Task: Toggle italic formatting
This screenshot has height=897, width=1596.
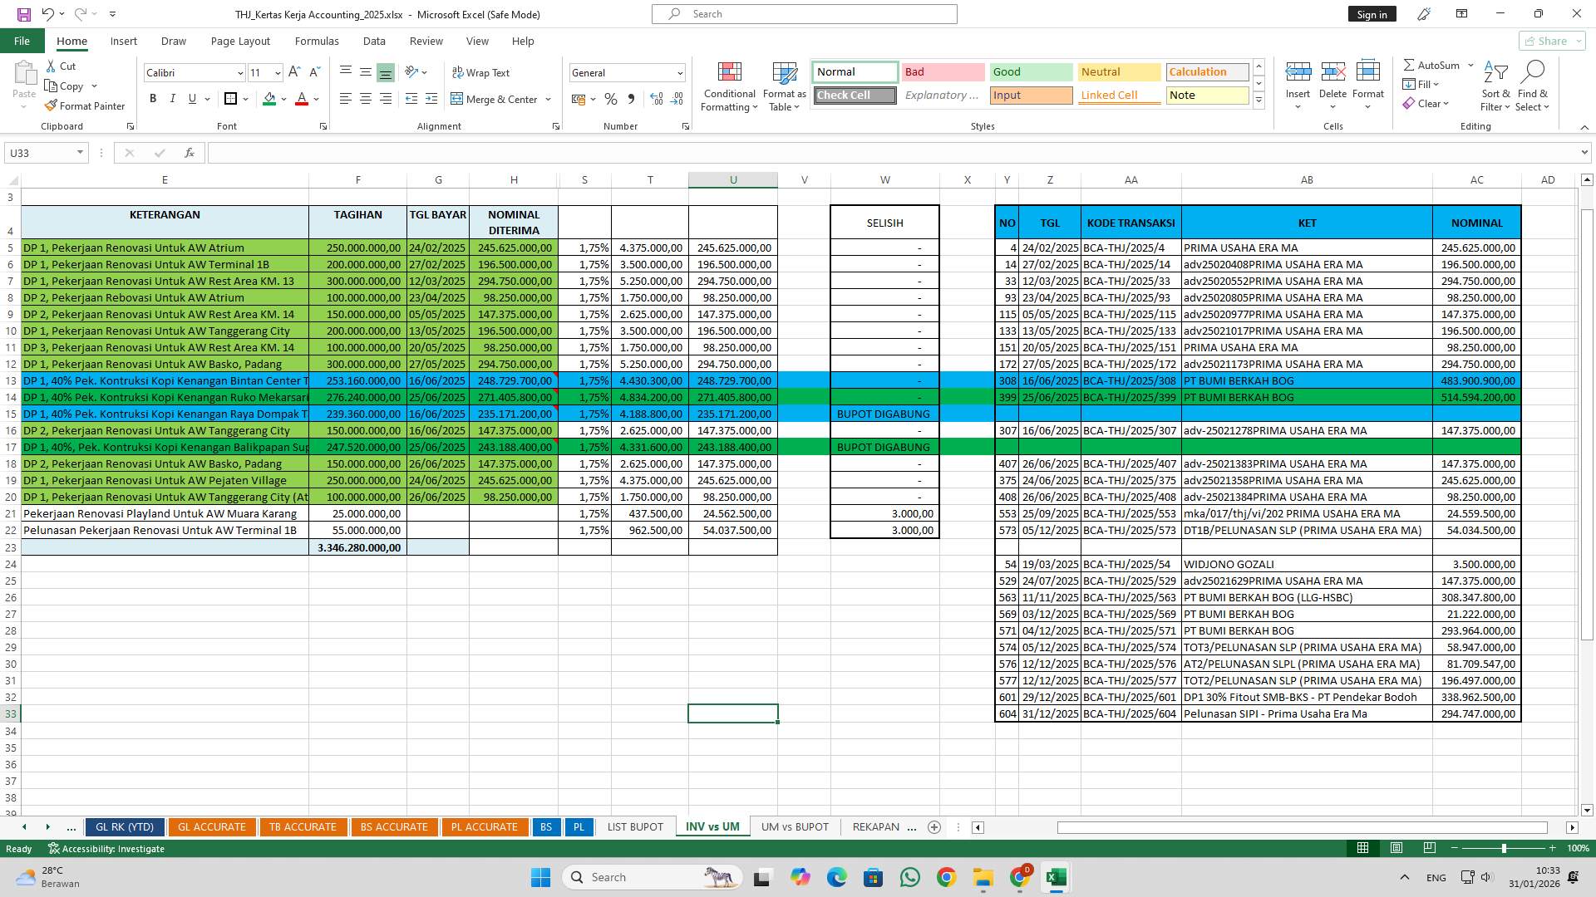Action: [x=173, y=98]
